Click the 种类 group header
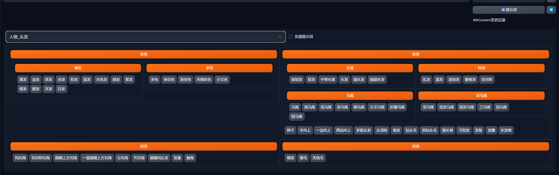The height and width of the screenshot is (175, 559). (481, 68)
